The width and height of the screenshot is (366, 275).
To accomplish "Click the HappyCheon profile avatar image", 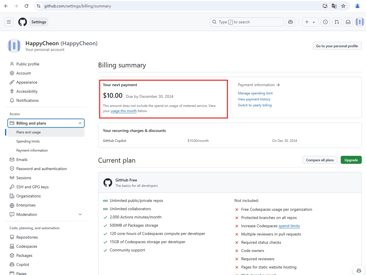I will (x=14, y=46).
